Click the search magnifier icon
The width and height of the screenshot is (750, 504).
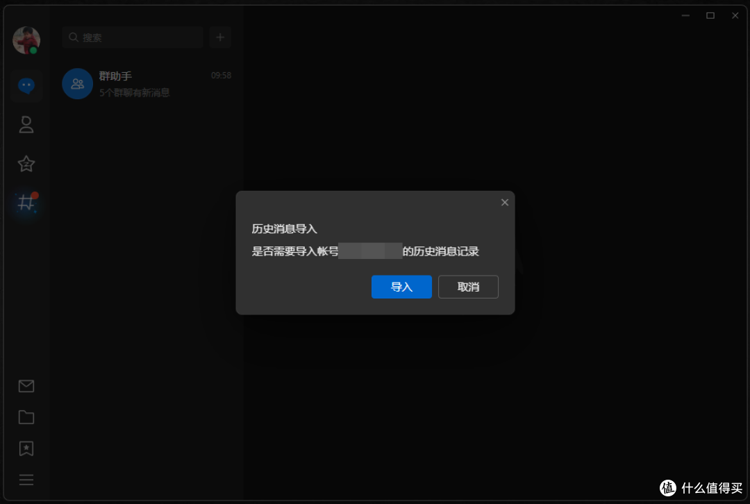click(73, 37)
